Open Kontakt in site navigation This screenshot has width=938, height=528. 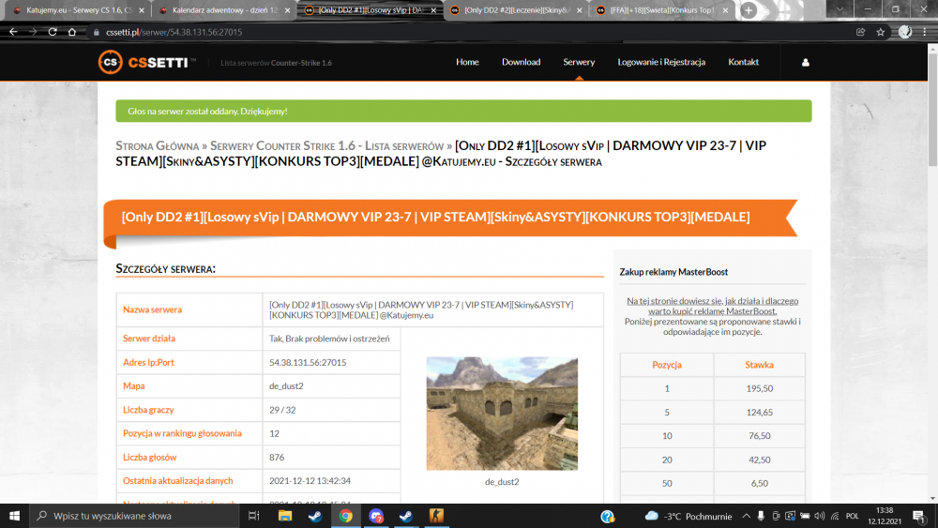(743, 62)
